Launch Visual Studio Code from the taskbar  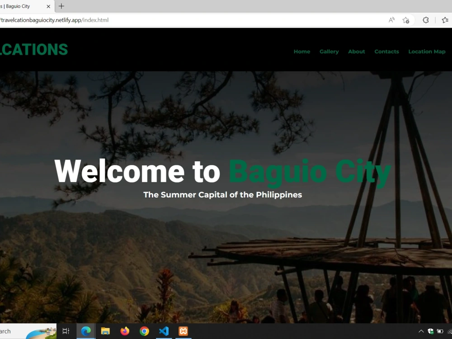point(164,331)
